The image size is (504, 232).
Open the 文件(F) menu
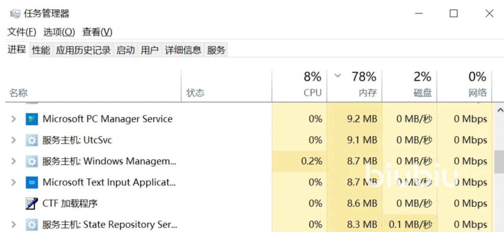click(x=22, y=32)
